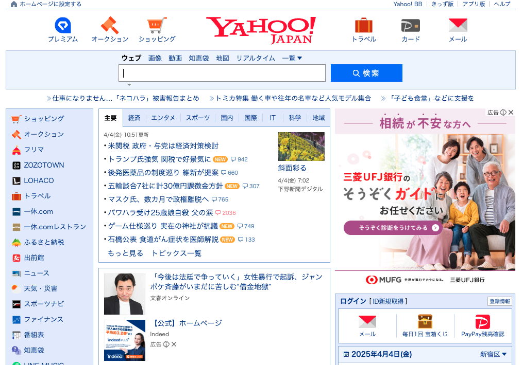Image resolution: width=522 pixels, height=365 pixels.
Task: Switch to the スポーツ news tab
Action: [x=198, y=118]
